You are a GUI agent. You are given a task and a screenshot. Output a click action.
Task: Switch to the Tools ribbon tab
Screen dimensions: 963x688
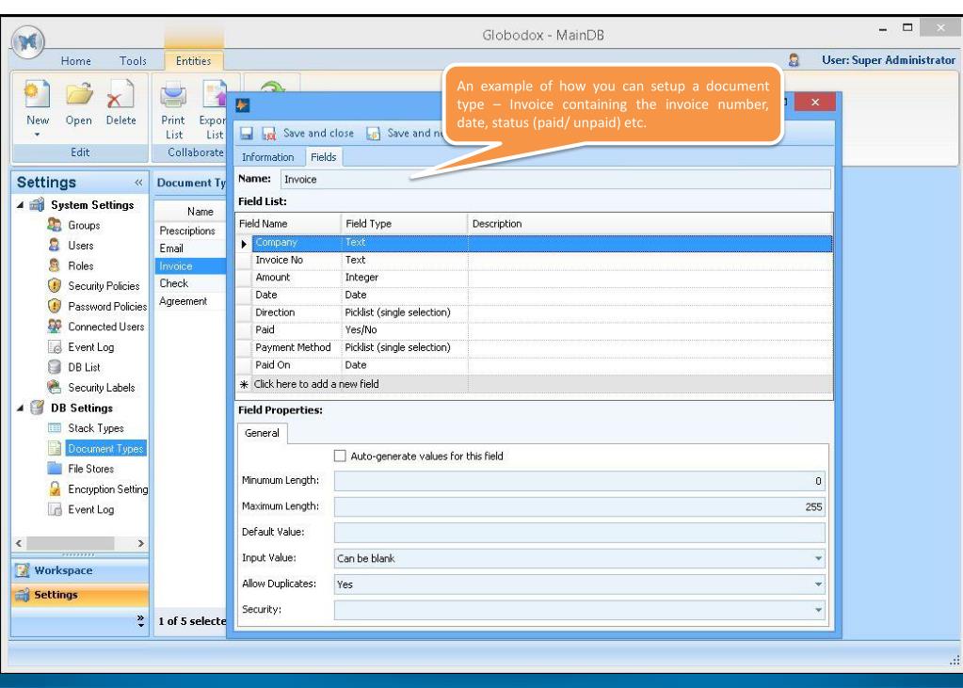[x=133, y=61]
